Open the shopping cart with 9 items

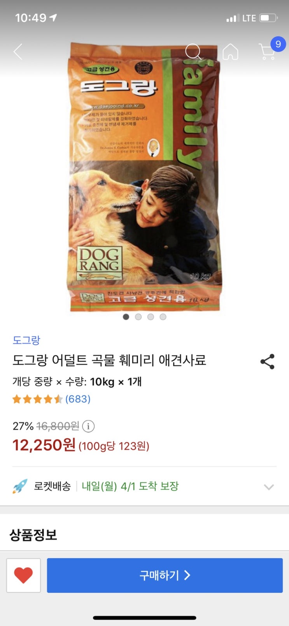click(270, 49)
